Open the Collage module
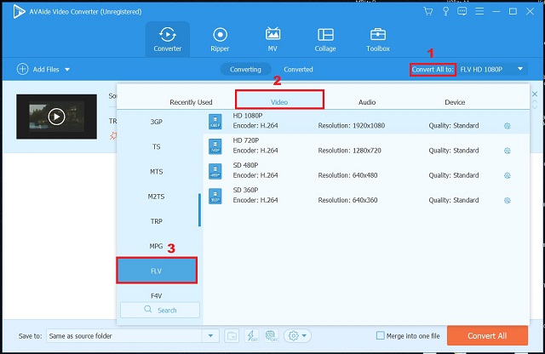This screenshot has height=354, width=545. 325,40
